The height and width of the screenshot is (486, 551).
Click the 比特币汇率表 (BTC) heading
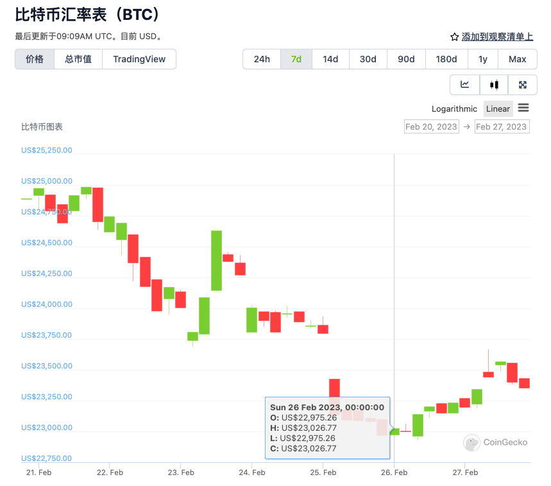[x=88, y=15]
